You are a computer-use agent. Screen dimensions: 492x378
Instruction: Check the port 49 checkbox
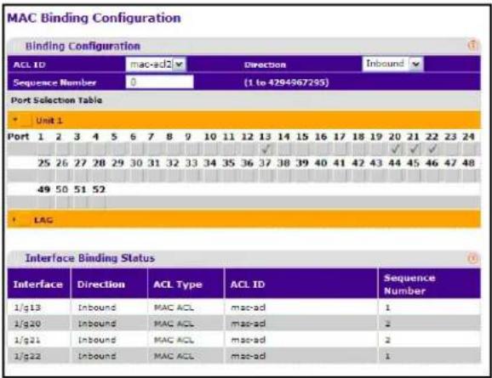[x=44, y=202]
